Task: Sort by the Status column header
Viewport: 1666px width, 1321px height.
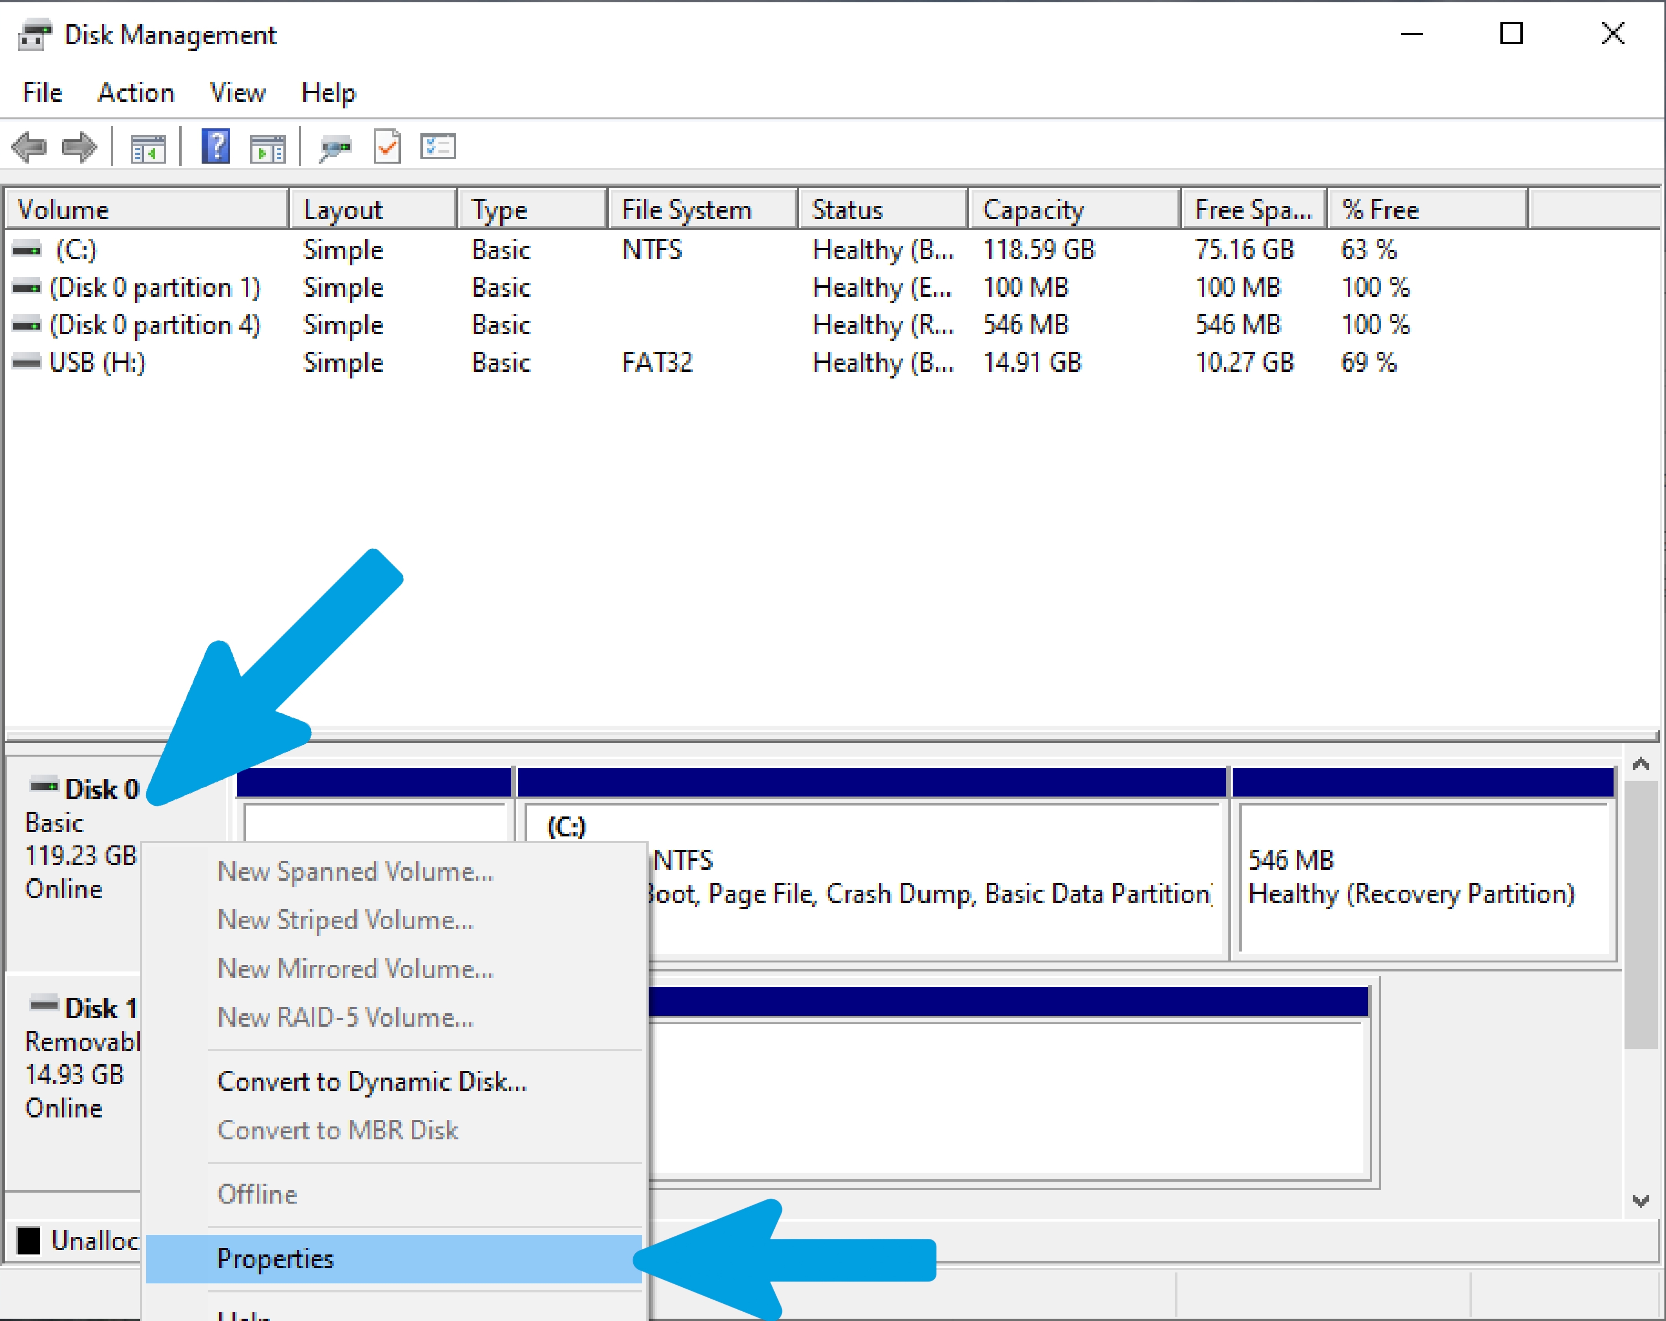Action: (x=883, y=209)
